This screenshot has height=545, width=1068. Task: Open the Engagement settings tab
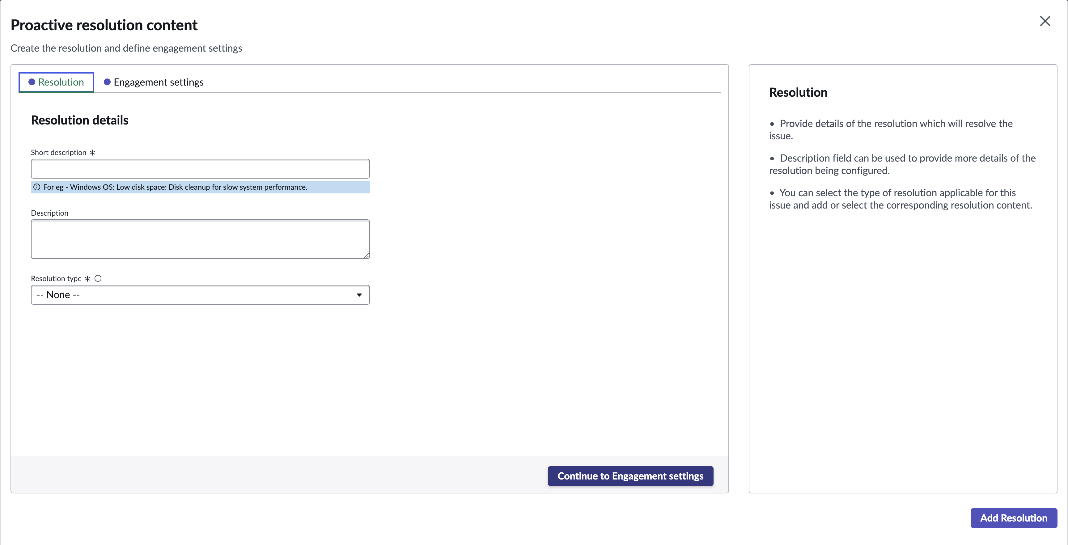[x=153, y=82]
